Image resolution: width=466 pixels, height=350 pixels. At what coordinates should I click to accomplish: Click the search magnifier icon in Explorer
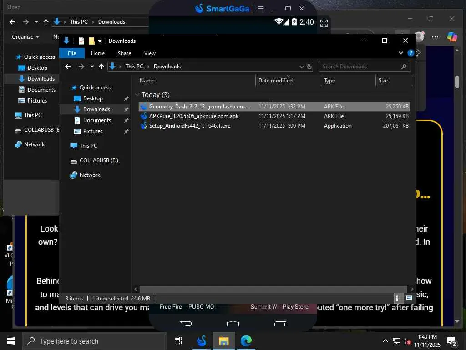point(404,67)
